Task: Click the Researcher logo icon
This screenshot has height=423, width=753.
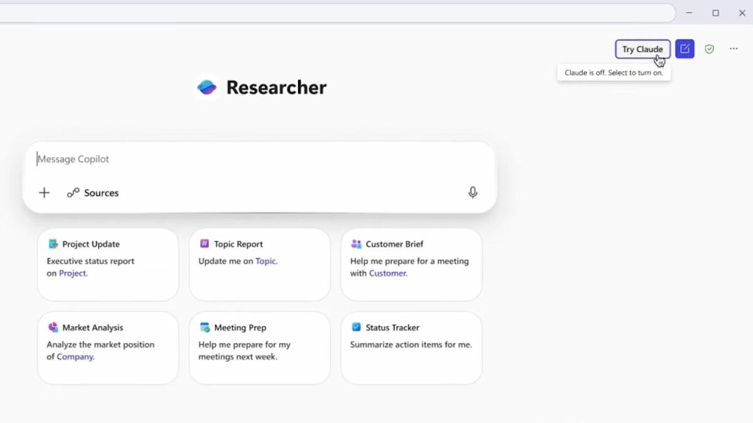Action: click(207, 87)
